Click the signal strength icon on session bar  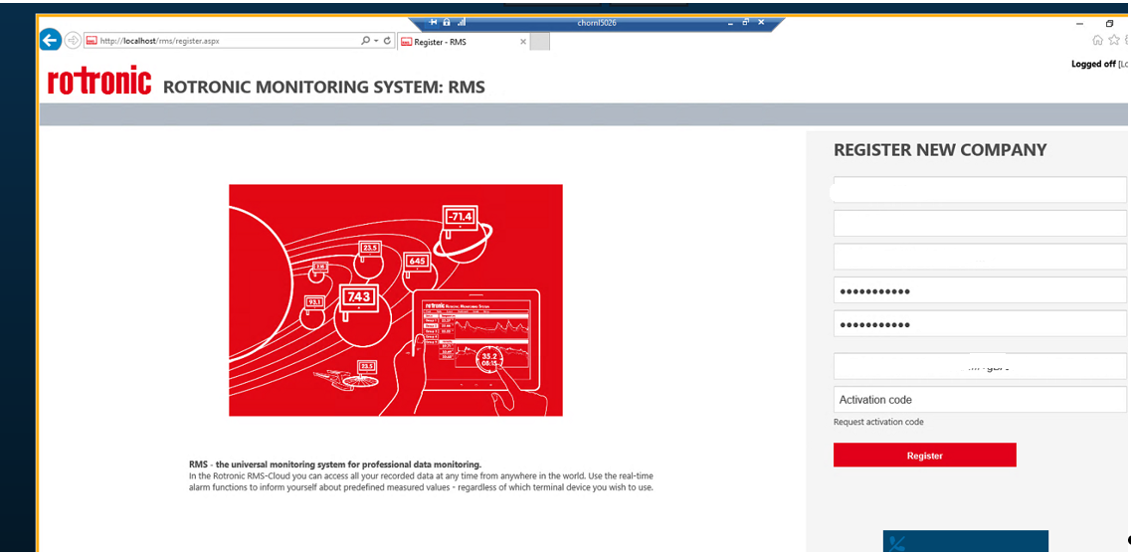(462, 22)
